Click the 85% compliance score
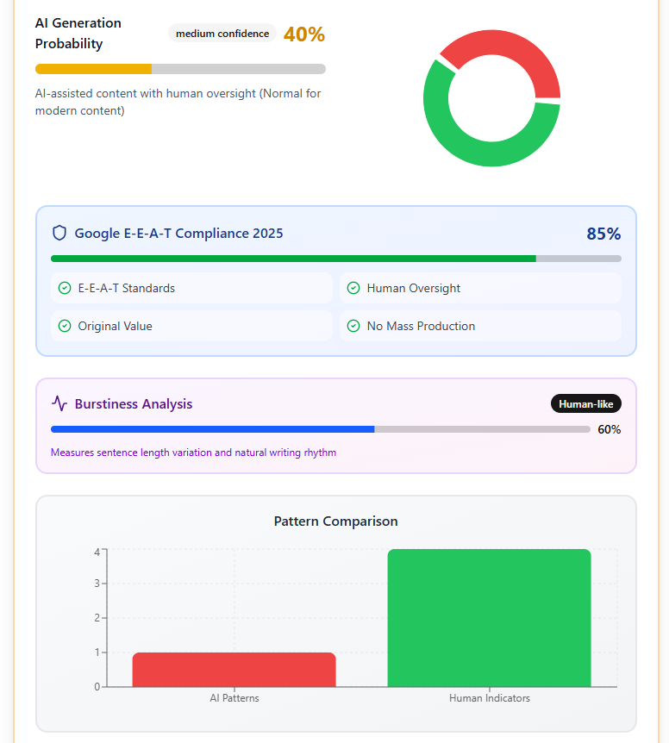 (603, 234)
